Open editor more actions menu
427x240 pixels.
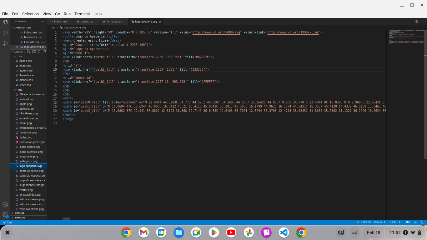pos(423,22)
